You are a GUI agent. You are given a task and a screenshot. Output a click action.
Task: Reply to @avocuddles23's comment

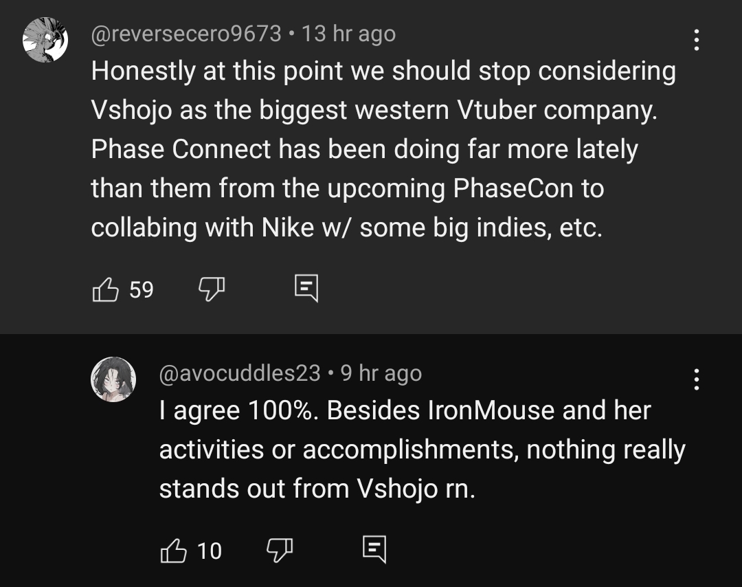click(374, 550)
